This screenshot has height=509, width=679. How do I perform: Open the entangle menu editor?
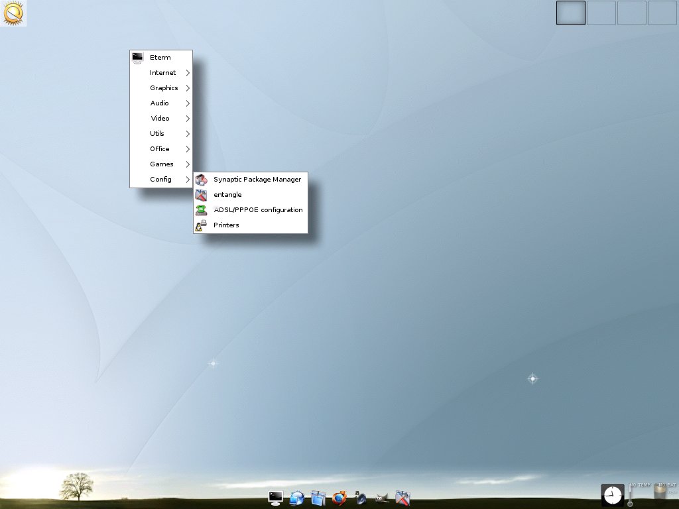(250, 195)
